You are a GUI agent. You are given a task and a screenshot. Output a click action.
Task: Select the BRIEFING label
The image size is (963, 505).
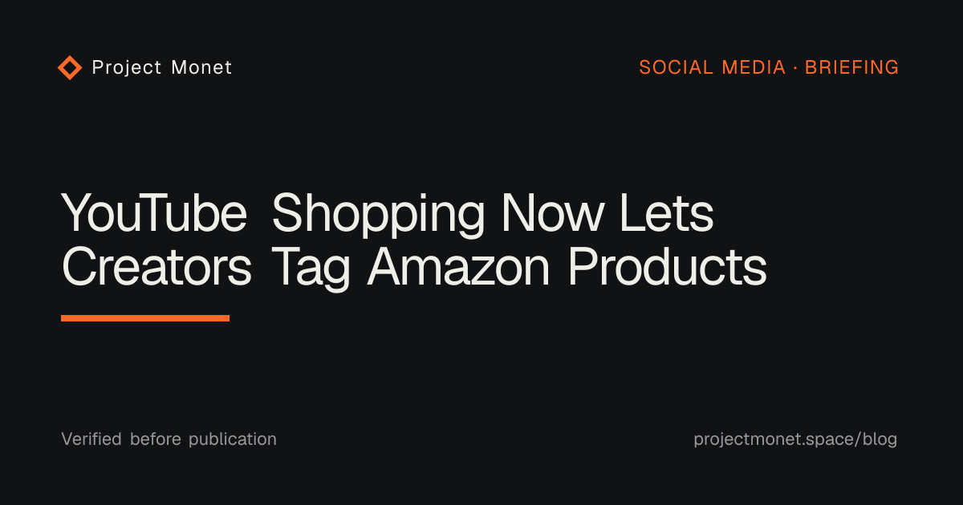[x=852, y=67]
